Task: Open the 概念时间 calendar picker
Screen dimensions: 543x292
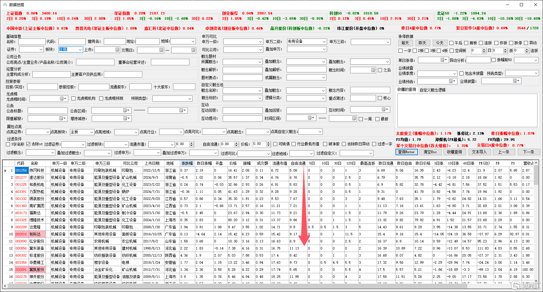Action: (373, 70)
